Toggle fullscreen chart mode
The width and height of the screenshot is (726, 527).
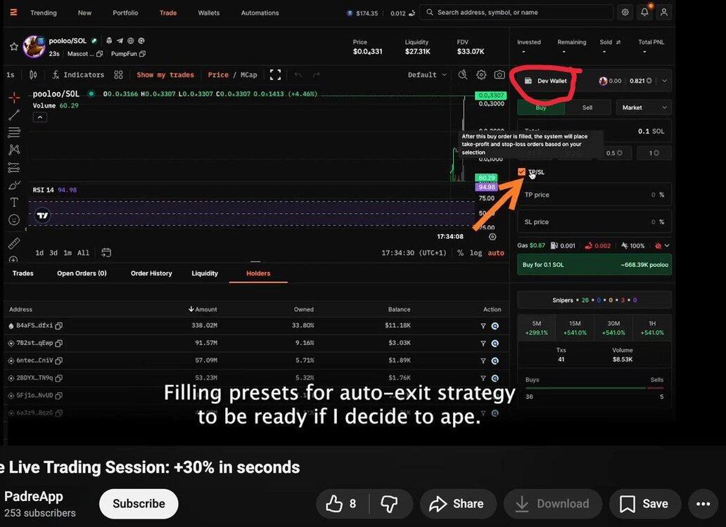point(275,74)
